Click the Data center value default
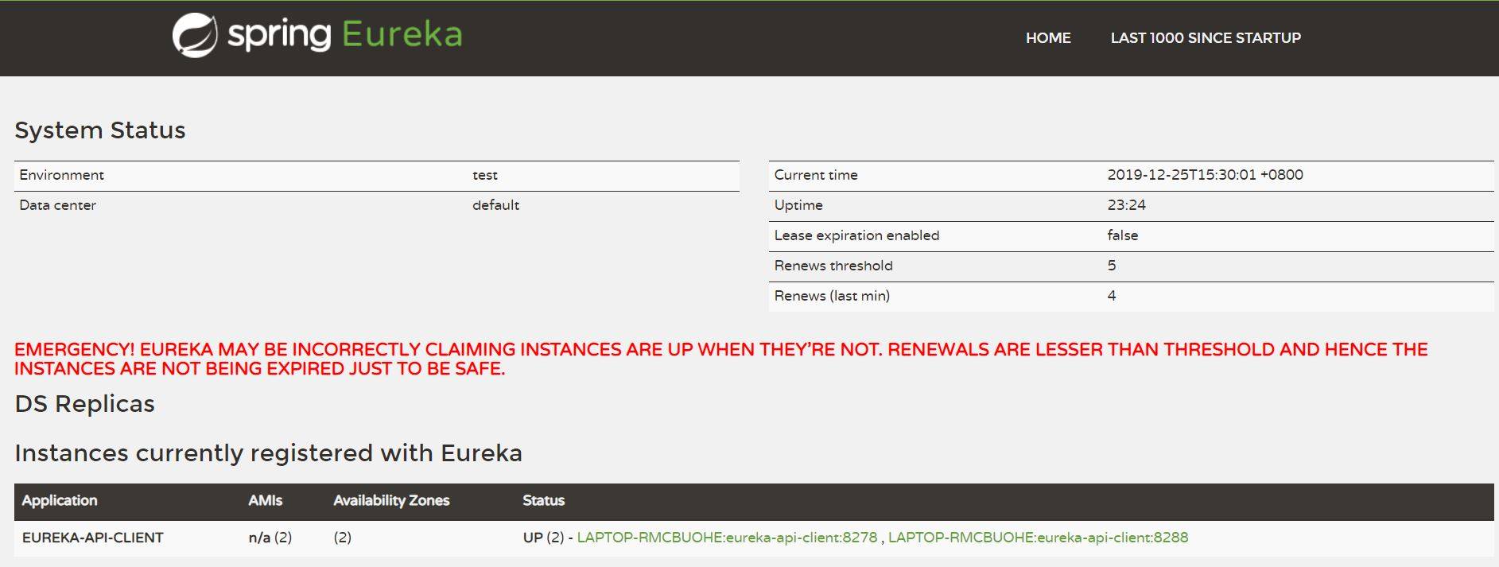 [x=495, y=205]
